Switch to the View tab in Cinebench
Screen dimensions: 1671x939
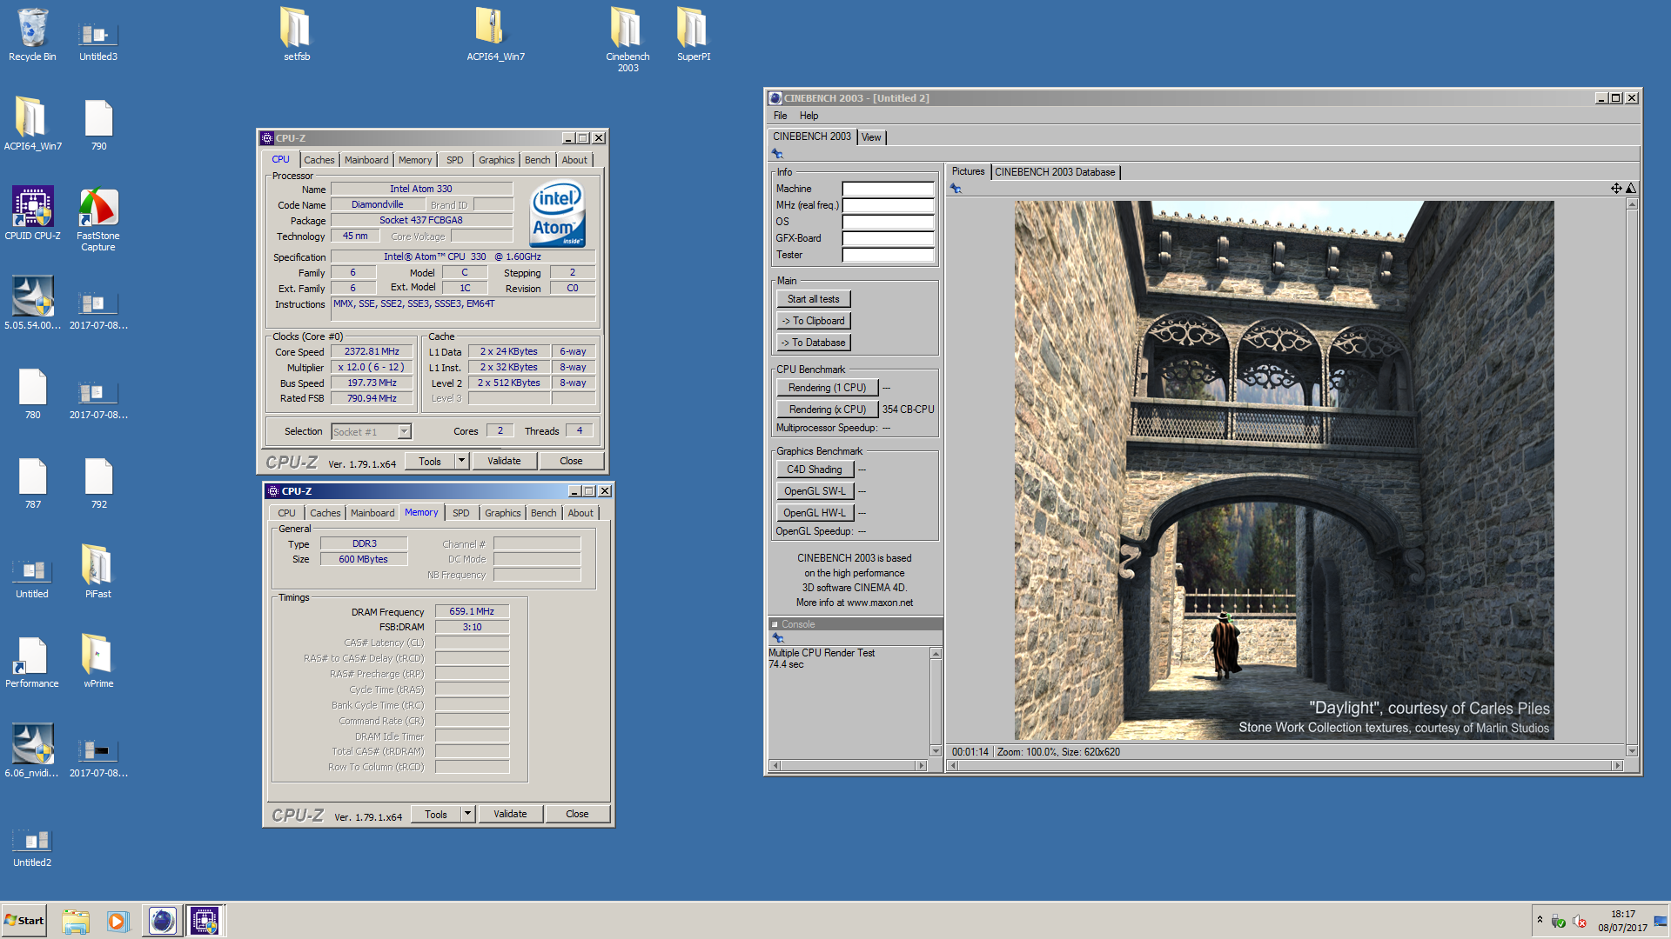(x=871, y=137)
